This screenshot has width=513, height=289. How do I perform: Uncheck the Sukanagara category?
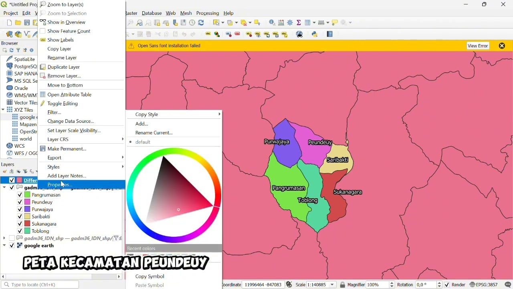[x=20, y=224]
